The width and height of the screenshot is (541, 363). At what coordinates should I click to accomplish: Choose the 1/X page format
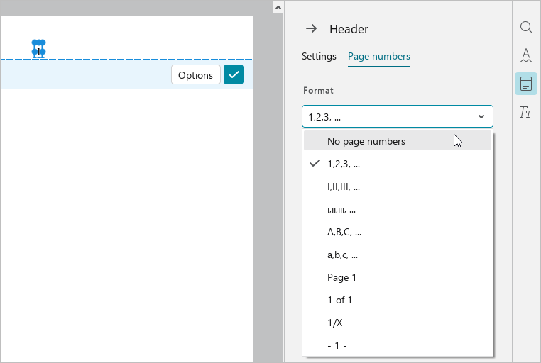point(398,323)
